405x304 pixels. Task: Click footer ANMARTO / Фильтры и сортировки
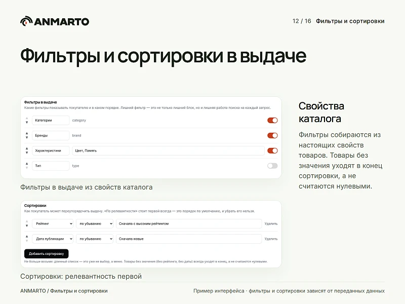pyautogui.click(x=64, y=291)
